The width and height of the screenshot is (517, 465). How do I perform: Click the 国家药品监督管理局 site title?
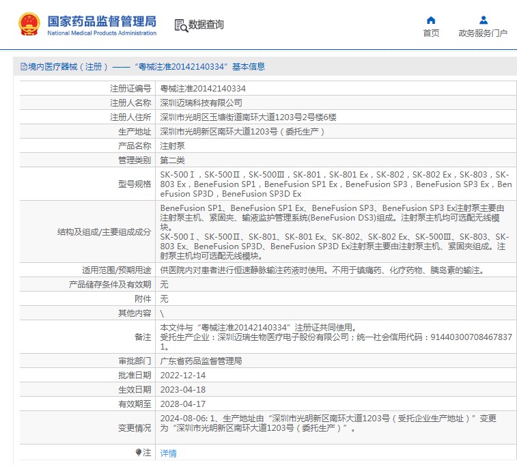click(x=102, y=20)
